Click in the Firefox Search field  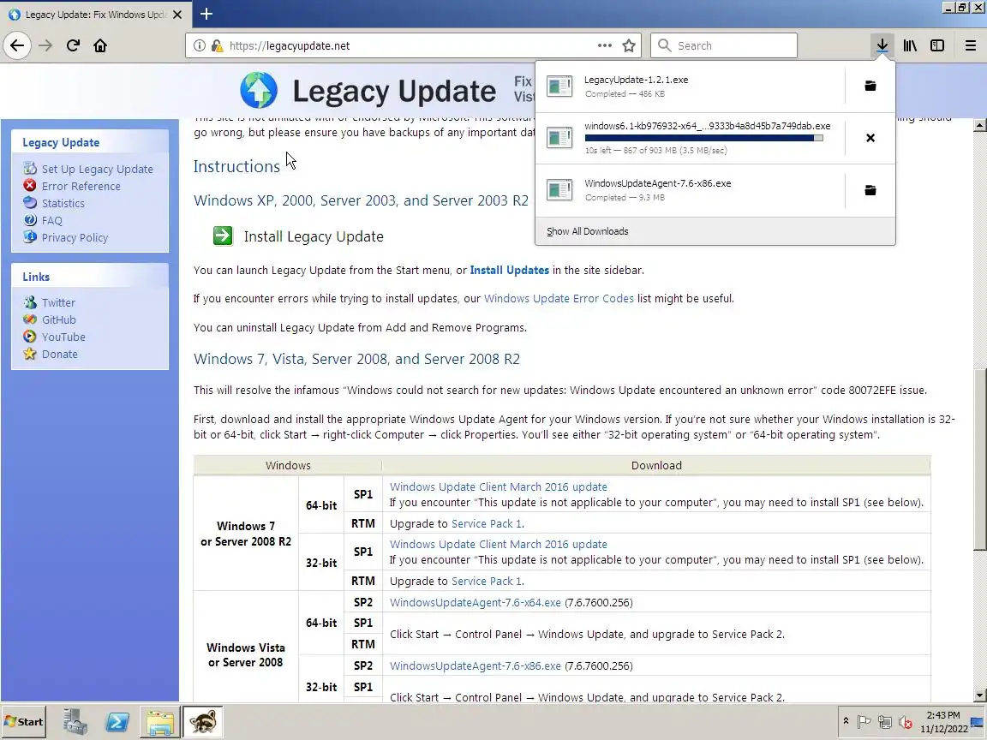pos(723,45)
